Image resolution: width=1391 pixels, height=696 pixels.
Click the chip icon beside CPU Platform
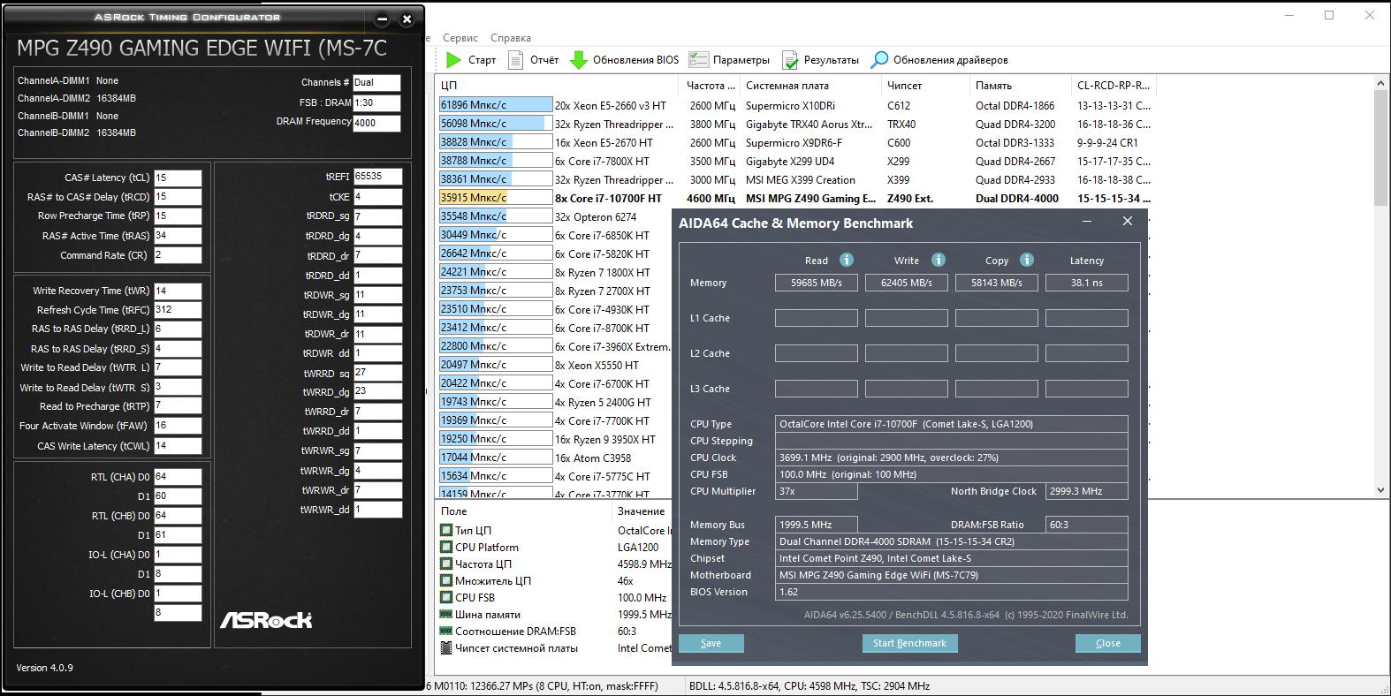tap(446, 548)
